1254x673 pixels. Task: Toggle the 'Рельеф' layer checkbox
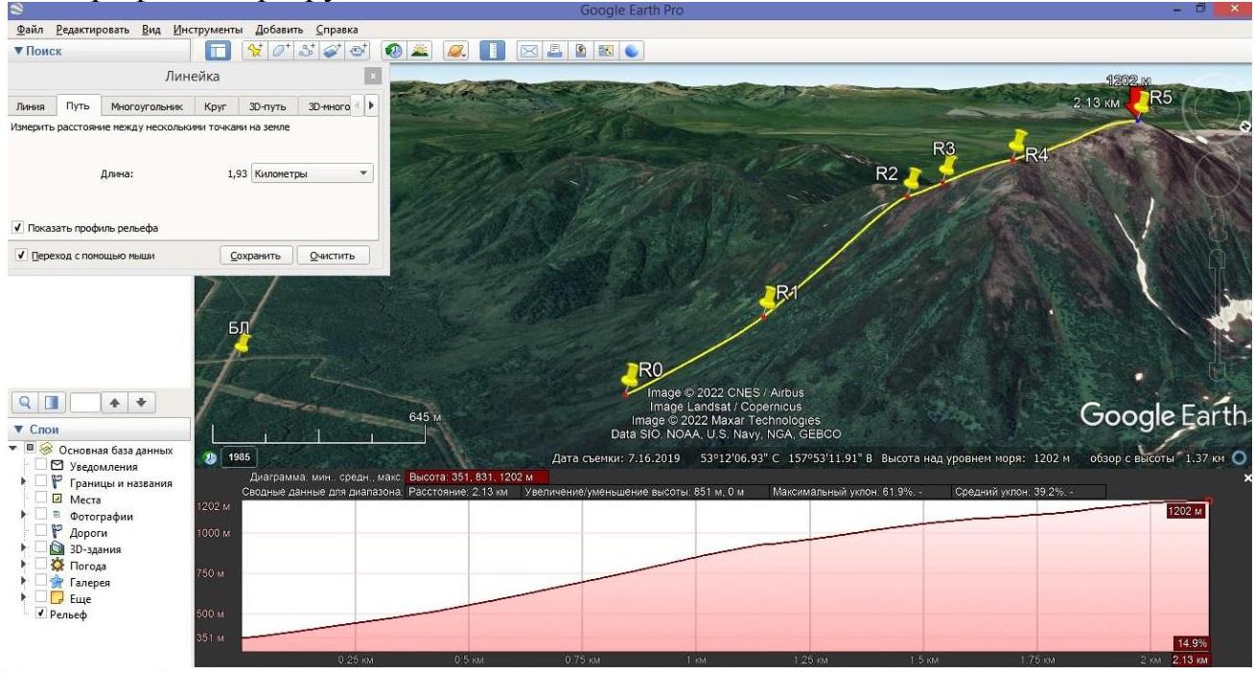tap(40, 615)
